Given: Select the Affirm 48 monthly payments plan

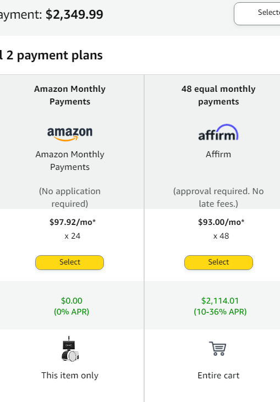Looking at the screenshot, I should (x=218, y=262).
